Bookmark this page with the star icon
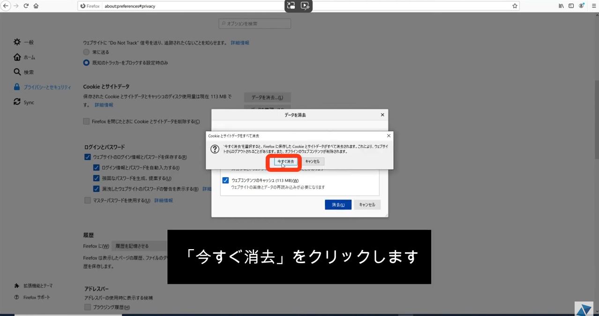The height and width of the screenshot is (316, 599). [x=515, y=6]
